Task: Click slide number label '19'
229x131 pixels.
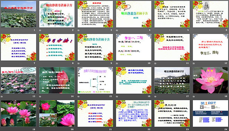Action: click(x=34, y=129)
